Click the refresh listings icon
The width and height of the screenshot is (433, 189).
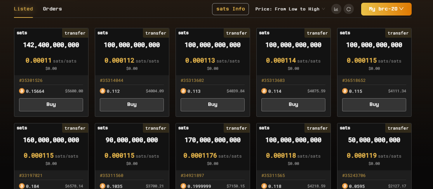pyautogui.click(x=348, y=9)
